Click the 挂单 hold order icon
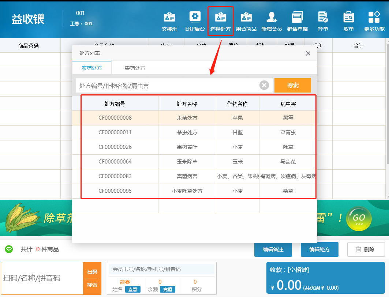This screenshot has width=389, height=297. [323, 21]
